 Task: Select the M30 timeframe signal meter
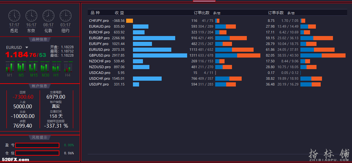[45, 67]
